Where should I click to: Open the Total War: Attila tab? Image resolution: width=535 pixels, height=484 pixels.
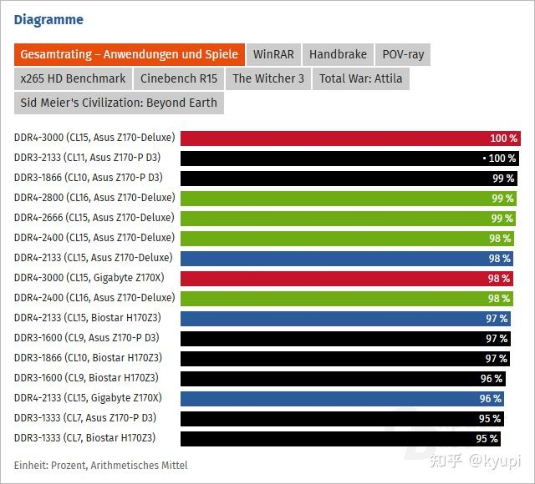click(x=360, y=78)
